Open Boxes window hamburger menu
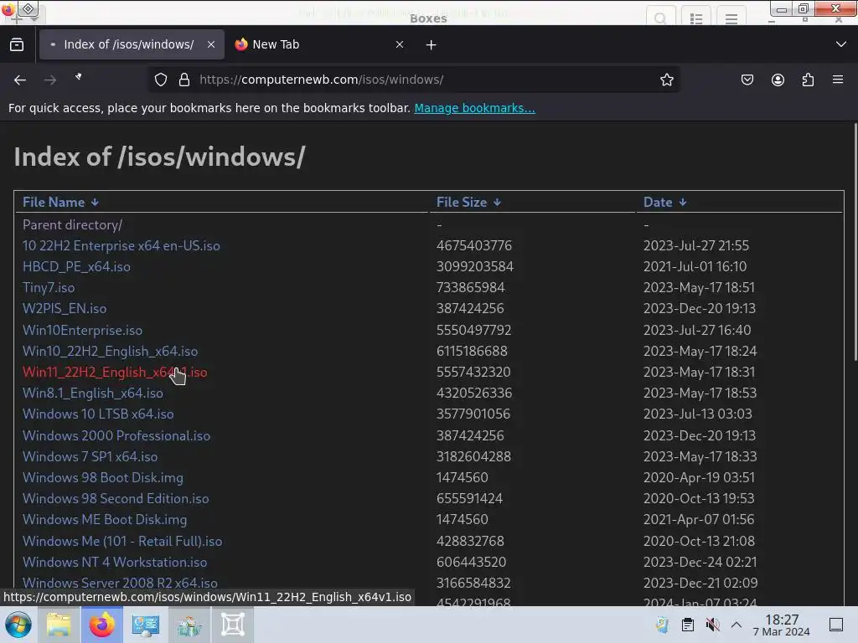This screenshot has width=858, height=643. pyautogui.click(x=731, y=18)
